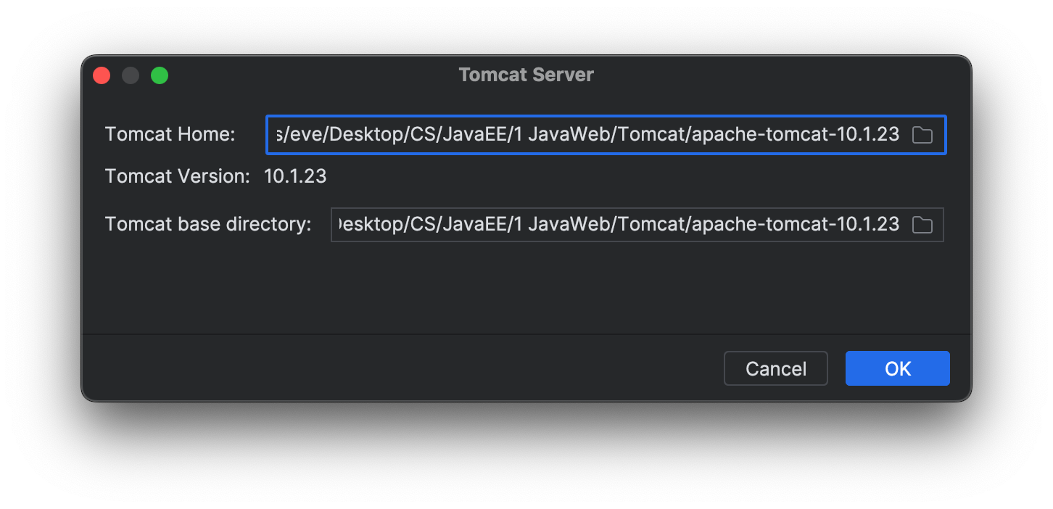
Task: Select the folder picker beside the base directory path
Action: coord(922,225)
